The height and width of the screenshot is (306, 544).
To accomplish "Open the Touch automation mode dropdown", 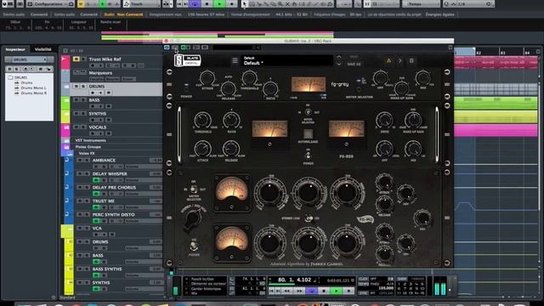I will [x=142, y=4].
